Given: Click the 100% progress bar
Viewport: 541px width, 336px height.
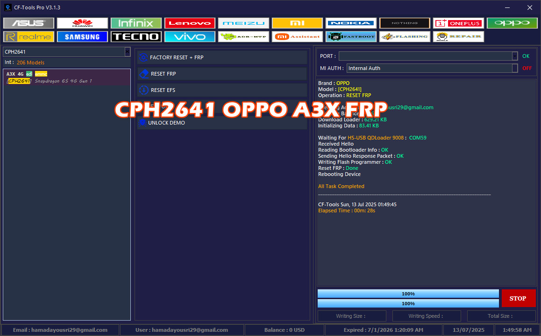Looking at the screenshot, I should tap(408, 294).
